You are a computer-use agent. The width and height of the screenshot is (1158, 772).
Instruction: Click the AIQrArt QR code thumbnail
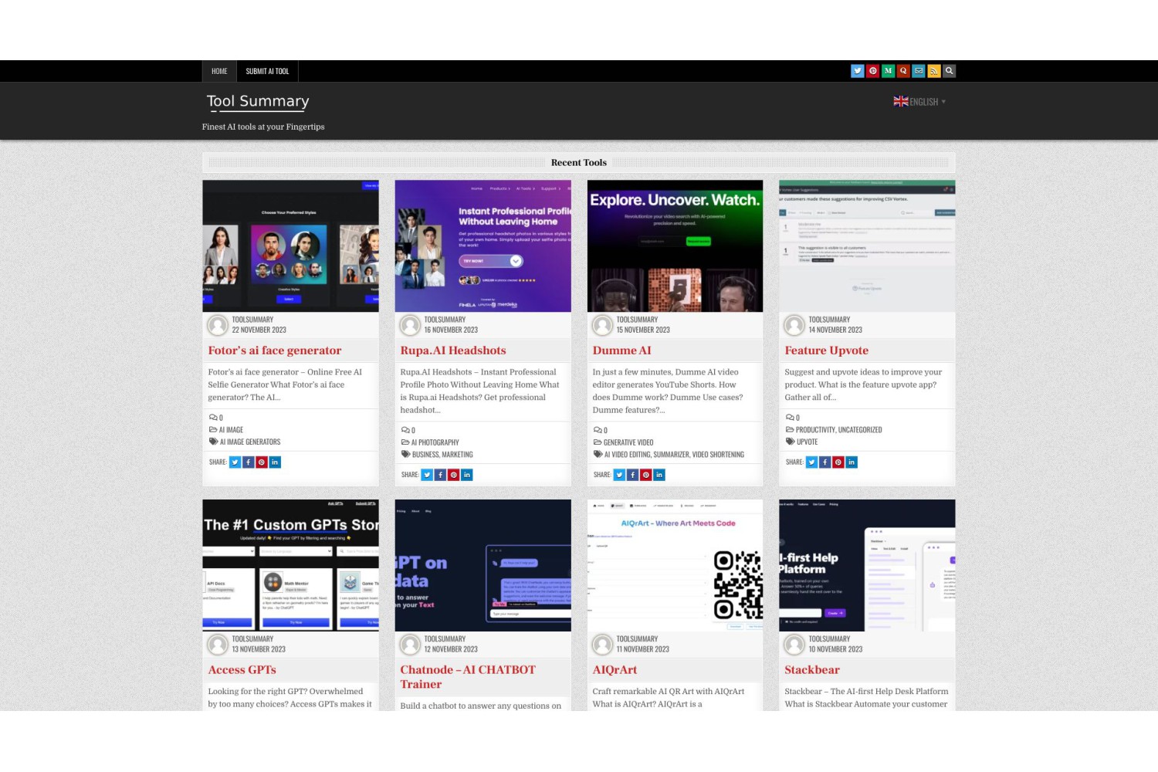click(675, 566)
